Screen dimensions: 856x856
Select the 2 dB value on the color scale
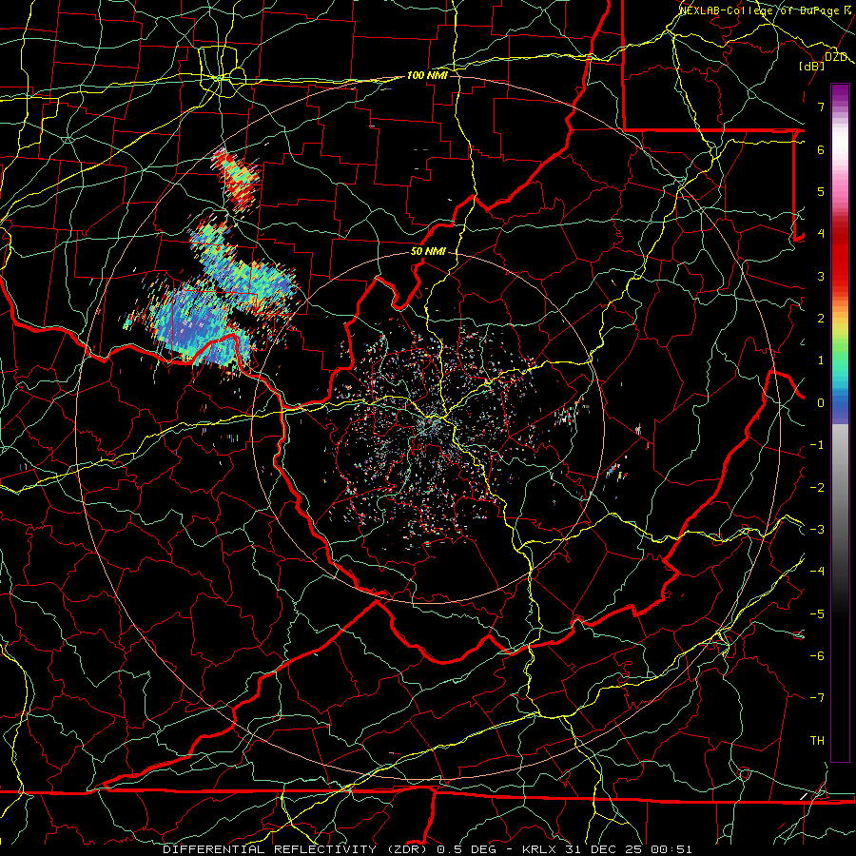click(x=821, y=319)
